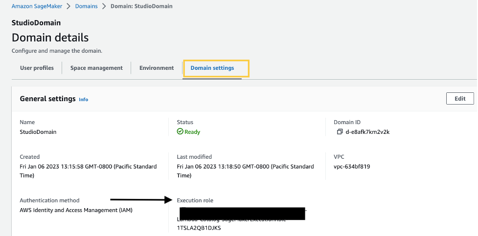Select the Name value StudioDomain
This screenshot has height=236, width=478.
[38, 132]
